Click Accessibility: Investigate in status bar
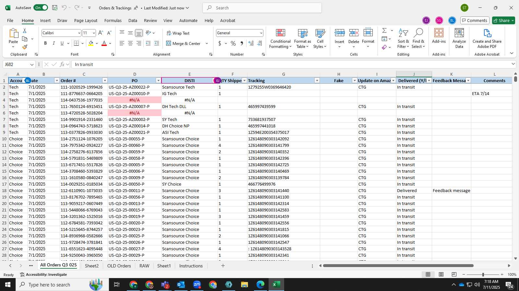The image size is (519, 291). coord(43,275)
